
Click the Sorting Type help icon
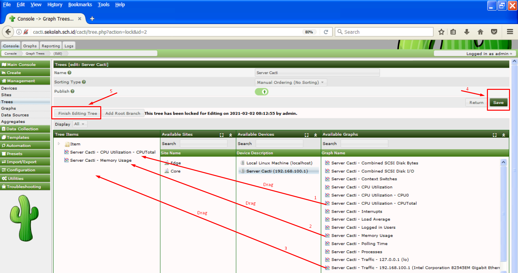(x=84, y=82)
